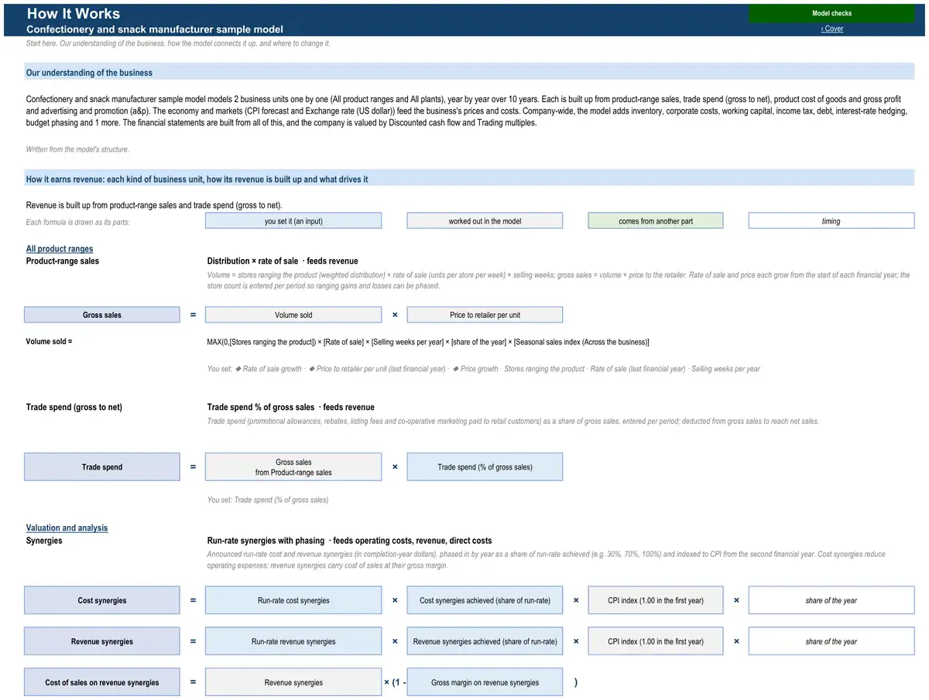929x700 pixels.
Task: Select the "Revenue synergies" result box beside Run-rate revenue synergies
Action: (102, 641)
